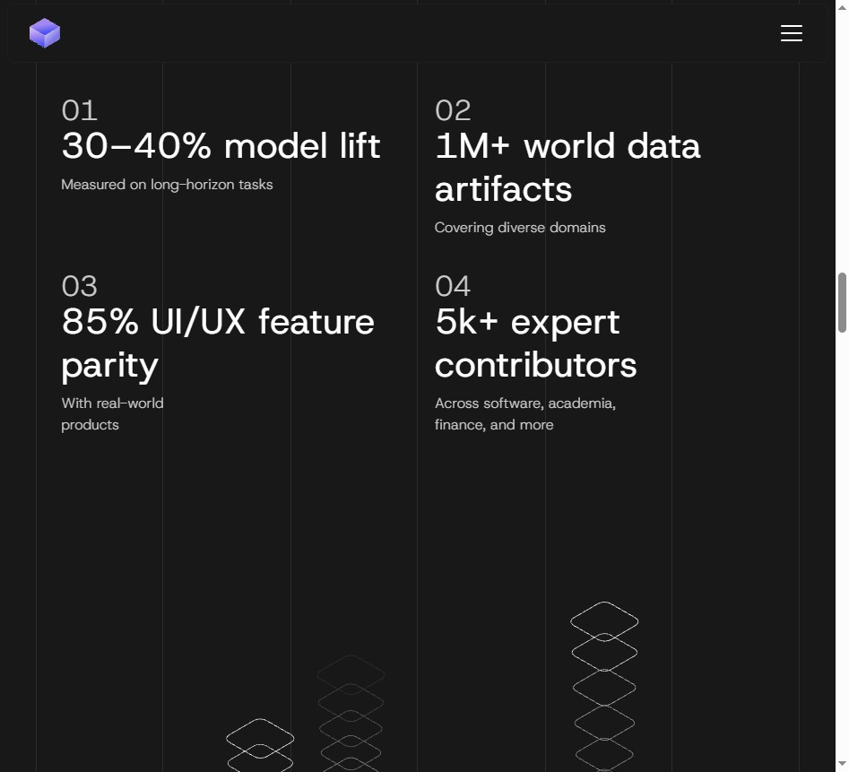Click the '85% UI/UX feature parity' heading
The image size is (849, 772).
point(218,344)
